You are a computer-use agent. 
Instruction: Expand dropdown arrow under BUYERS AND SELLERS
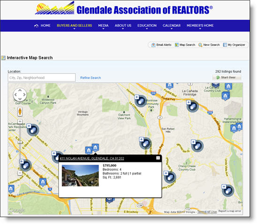pyautogui.click(x=74, y=29)
